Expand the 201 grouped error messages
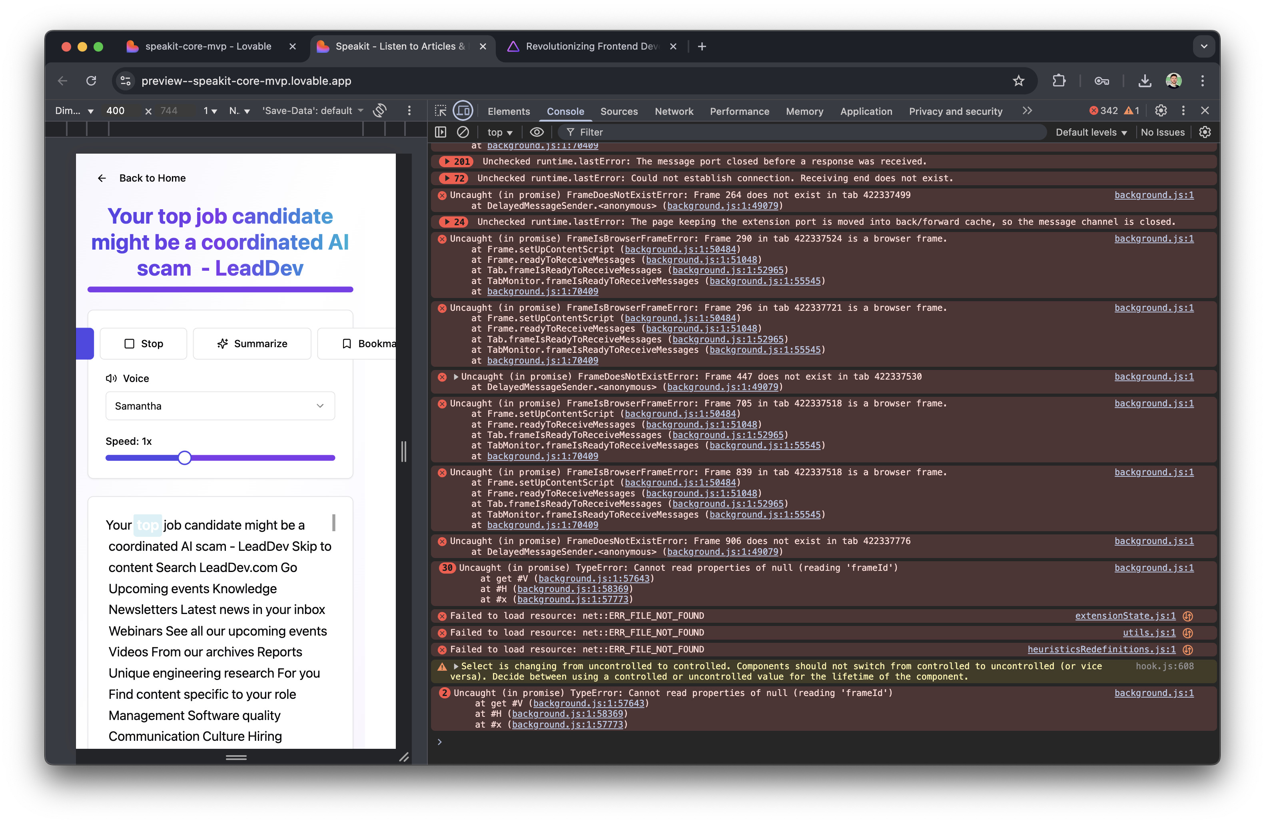1265x824 pixels. pyautogui.click(x=447, y=162)
